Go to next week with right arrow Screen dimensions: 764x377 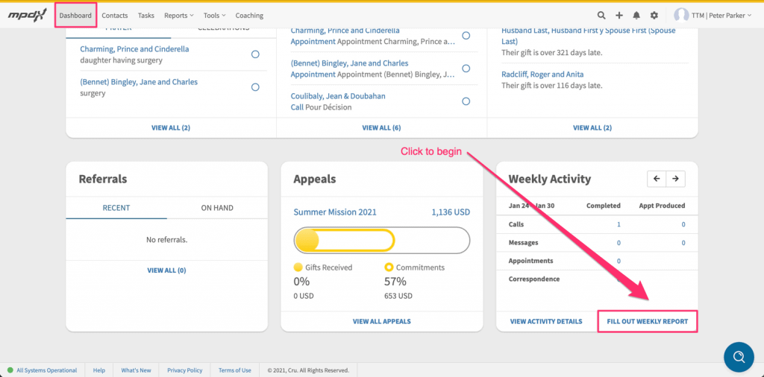coord(675,179)
